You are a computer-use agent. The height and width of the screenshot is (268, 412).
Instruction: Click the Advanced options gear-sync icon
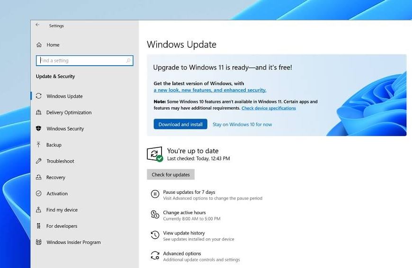pos(155,255)
